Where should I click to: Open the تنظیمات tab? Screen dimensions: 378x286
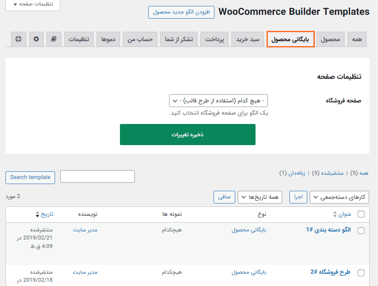tap(79, 39)
